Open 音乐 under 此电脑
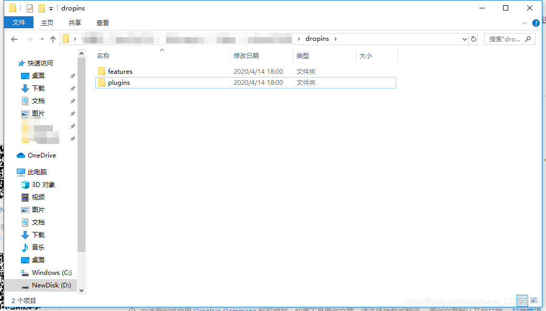Screen dimensions: 546x311 coord(38,247)
